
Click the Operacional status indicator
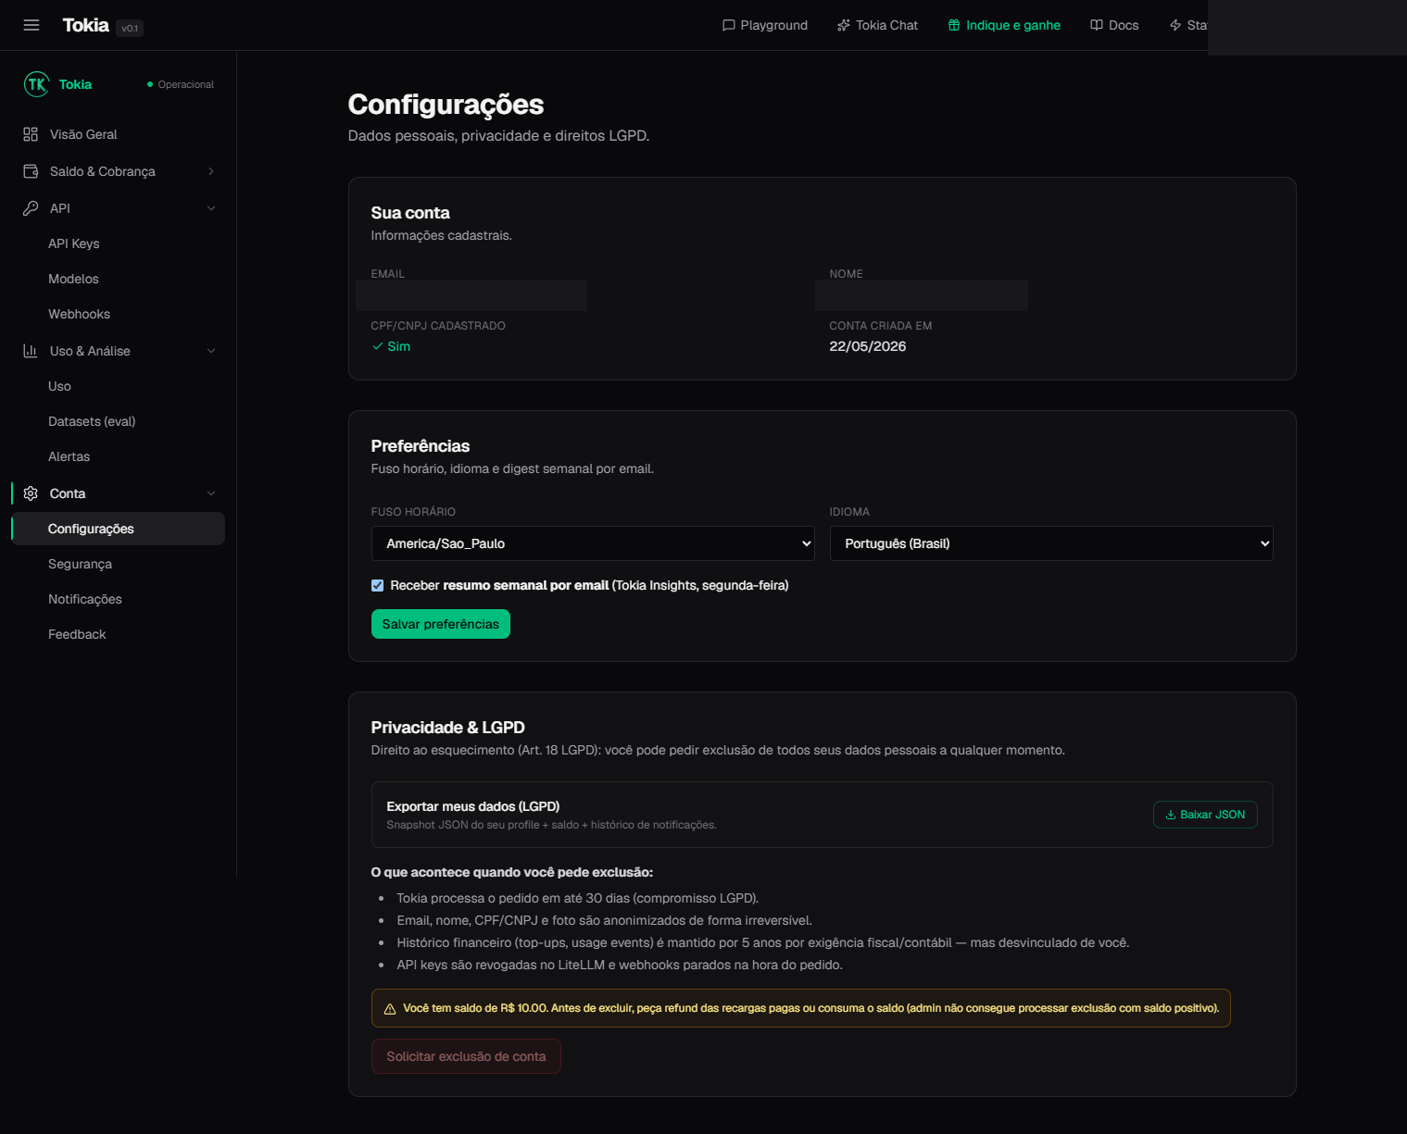(x=181, y=84)
